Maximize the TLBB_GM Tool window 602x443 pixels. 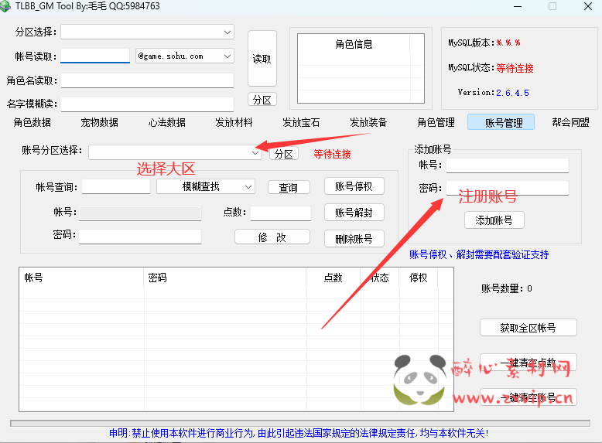tap(552, 6)
